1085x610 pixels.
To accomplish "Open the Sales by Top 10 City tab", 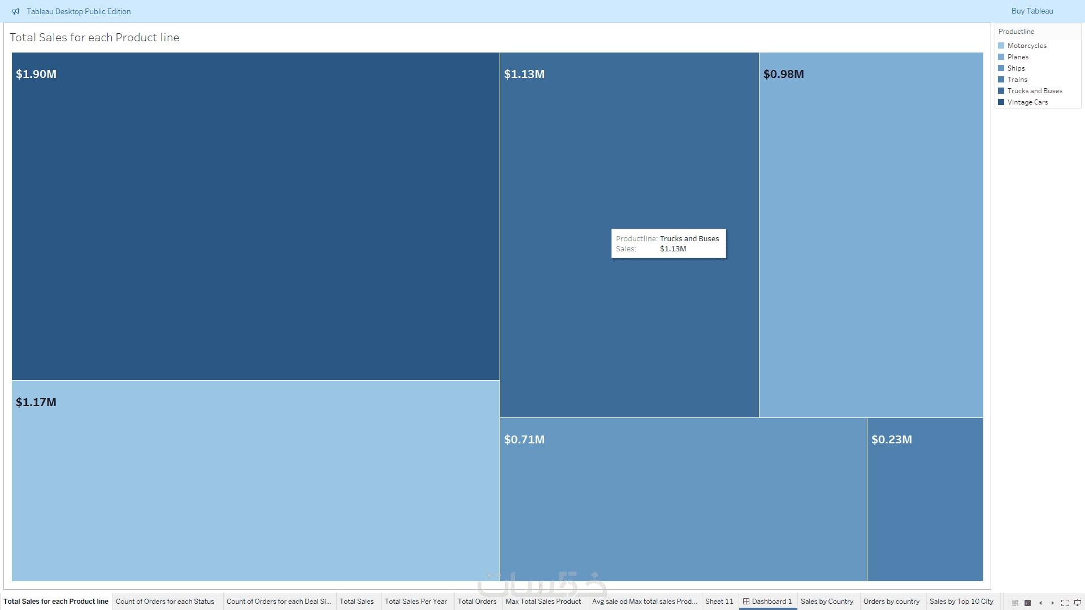I will (x=961, y=602).
